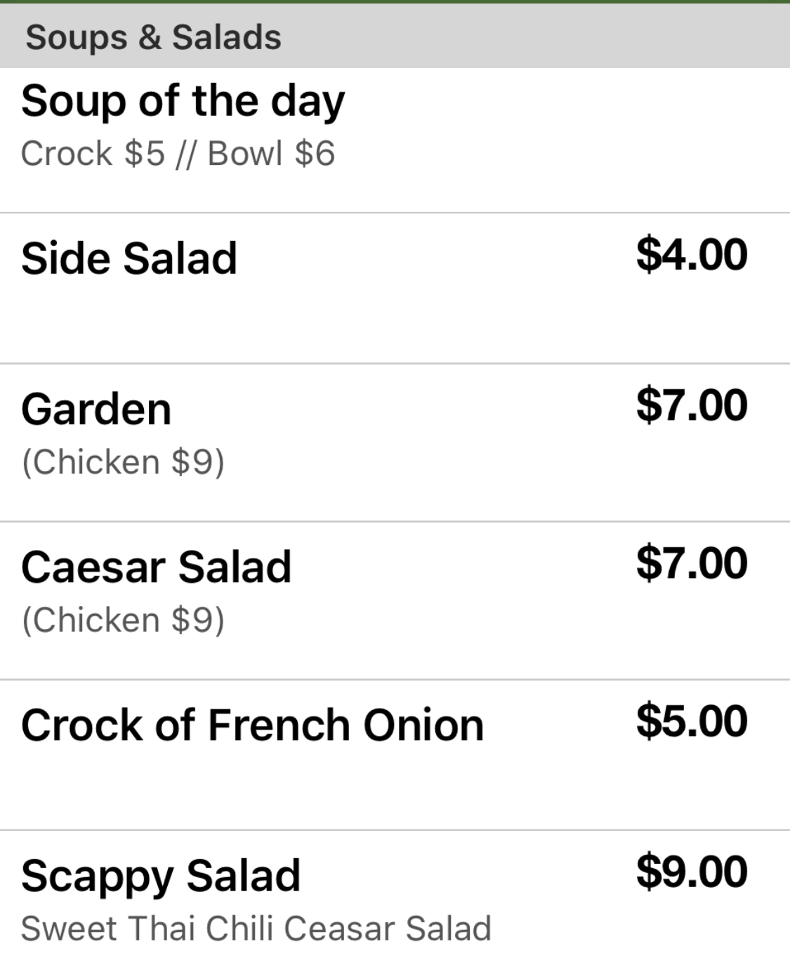Select the Crock of French Onion title
Image resolution: width=790 pixels, height=979 pixels.
252,725
